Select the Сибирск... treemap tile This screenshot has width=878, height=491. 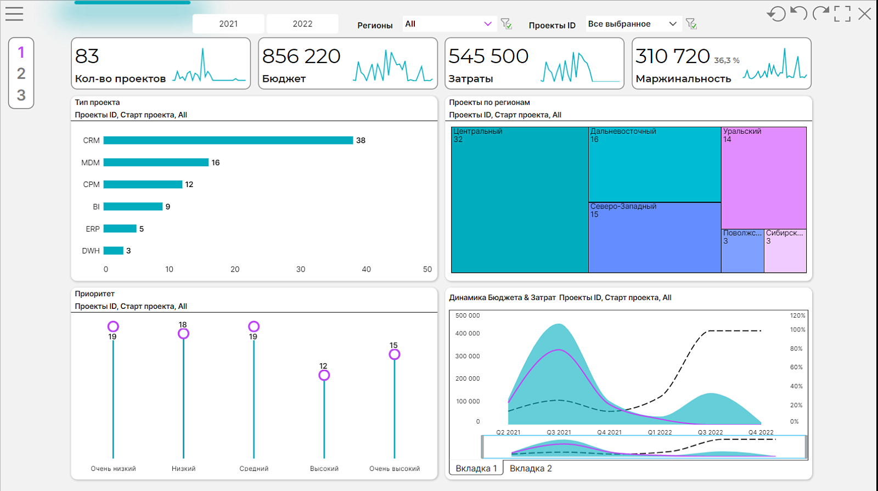(x=785, y=251)
